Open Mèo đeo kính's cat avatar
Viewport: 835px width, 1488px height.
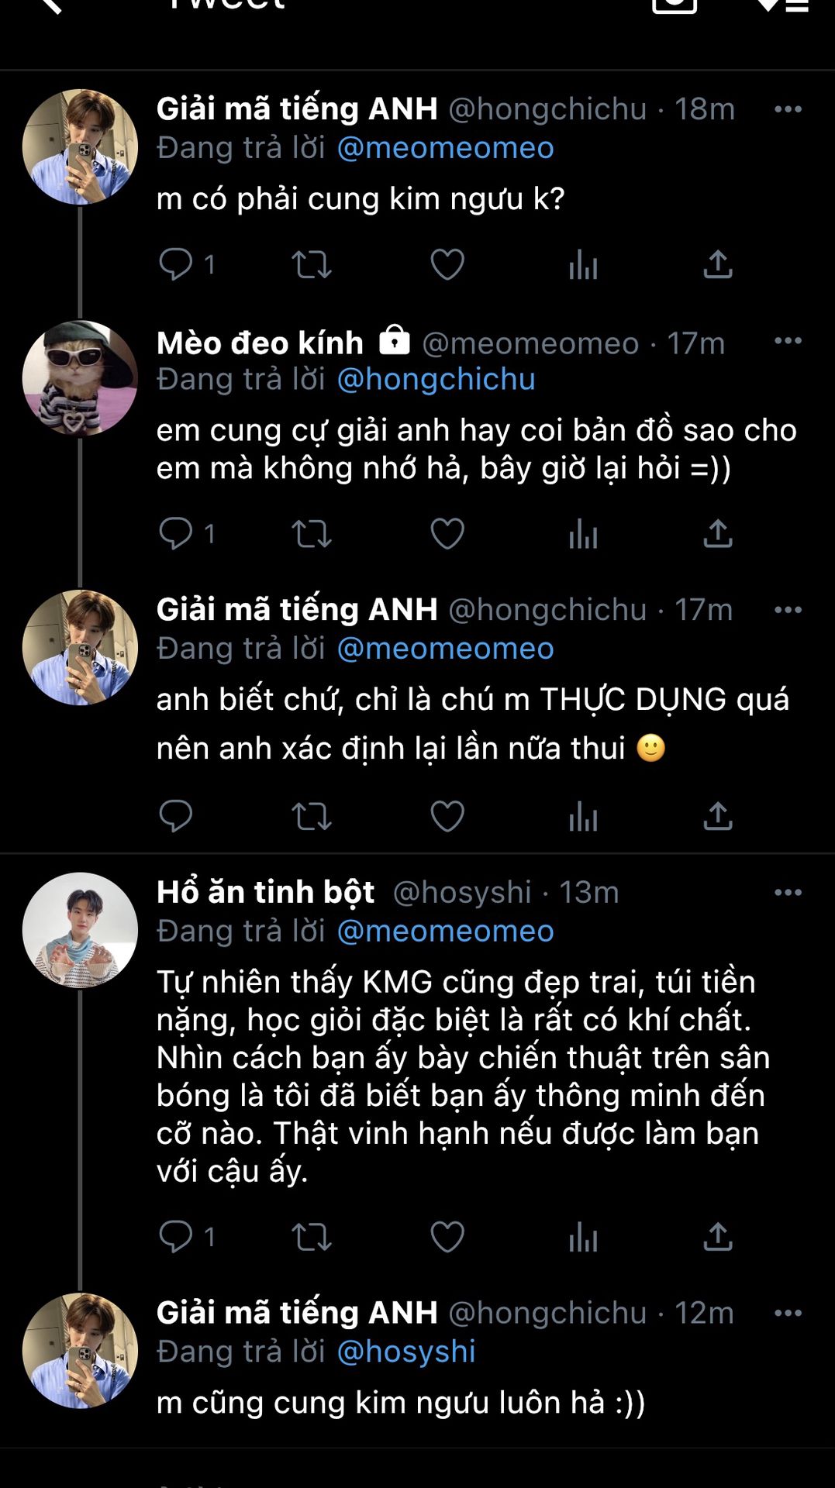point(80,378)
